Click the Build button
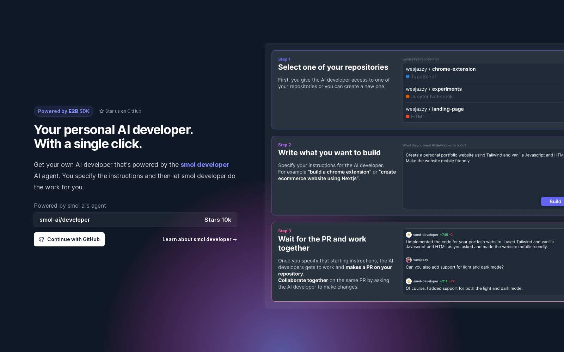The image size is (564, 352). point(553,201)
